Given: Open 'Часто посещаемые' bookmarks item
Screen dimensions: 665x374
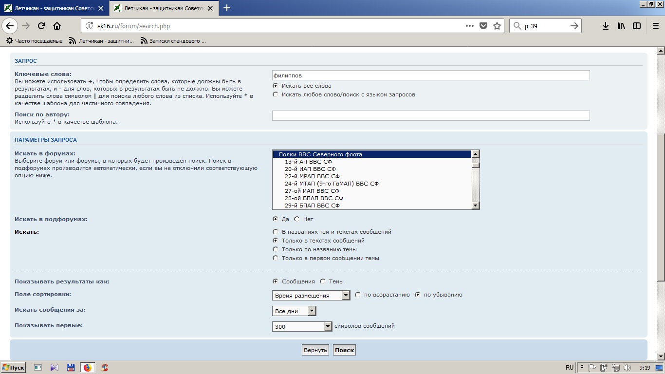Looking at the screenshot, I should (x=34, y=41).
